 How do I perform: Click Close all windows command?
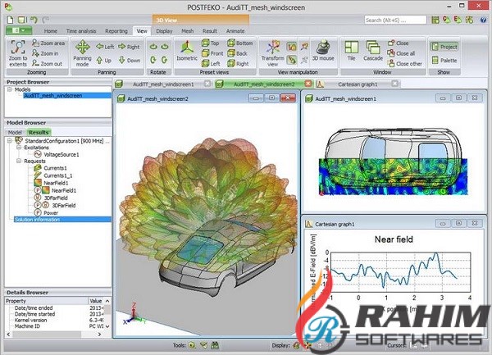click(x=401, y=53)
